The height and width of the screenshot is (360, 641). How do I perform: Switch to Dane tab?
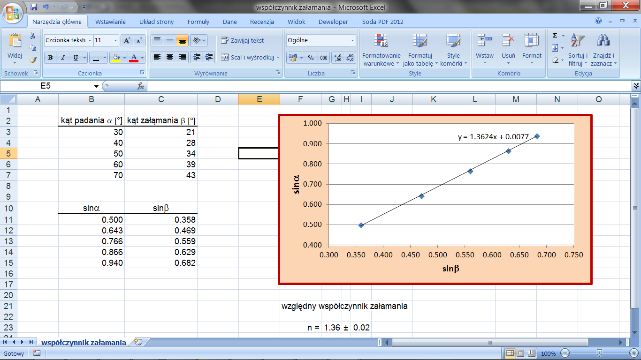pyautogui.click(x=230, y=22)
